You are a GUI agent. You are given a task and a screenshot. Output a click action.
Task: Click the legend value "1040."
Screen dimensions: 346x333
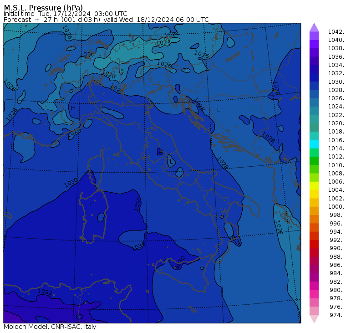(336, 40)
